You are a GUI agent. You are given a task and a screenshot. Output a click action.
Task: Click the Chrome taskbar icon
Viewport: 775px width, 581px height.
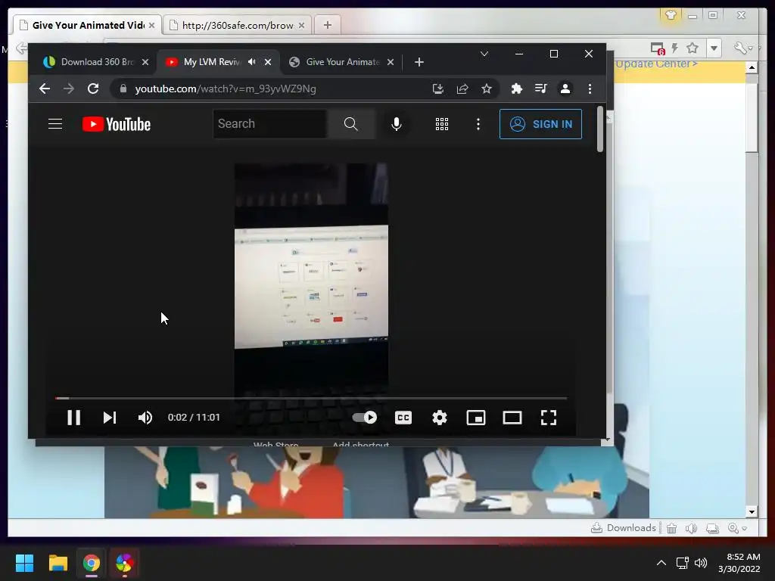[92, 563]
